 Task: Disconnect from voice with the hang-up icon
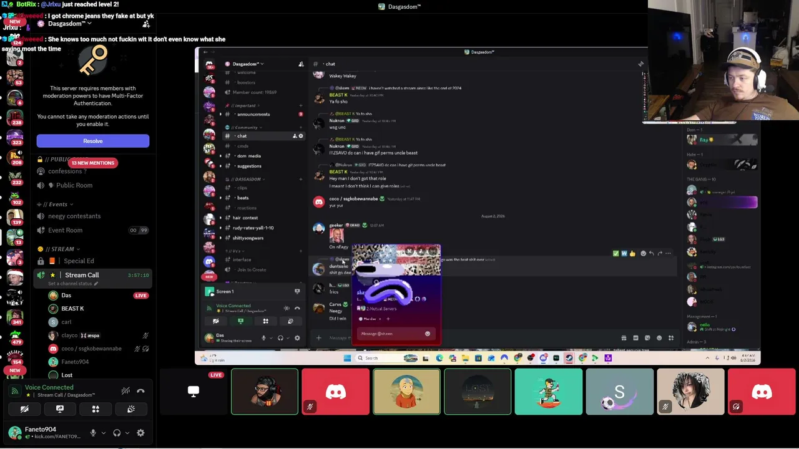140,391
